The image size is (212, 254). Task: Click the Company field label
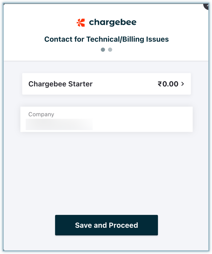pyautogui.click(x=41, y=114)
